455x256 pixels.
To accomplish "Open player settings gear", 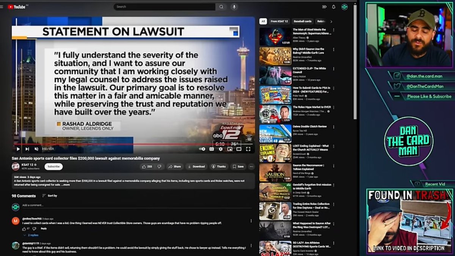I will click(221, 149).
